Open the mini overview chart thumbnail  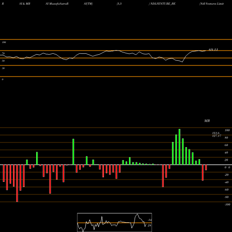point(115,222)
